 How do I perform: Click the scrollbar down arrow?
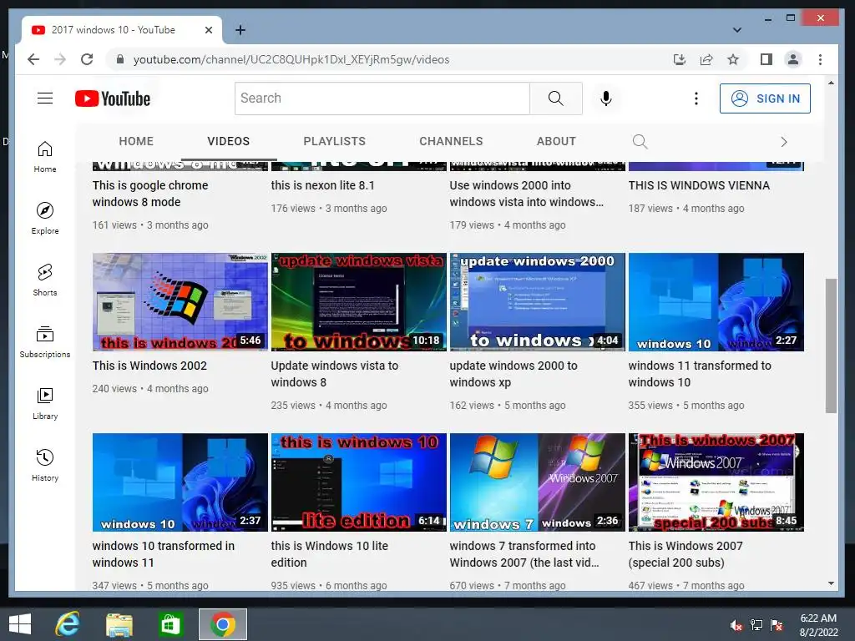(831, 583)
